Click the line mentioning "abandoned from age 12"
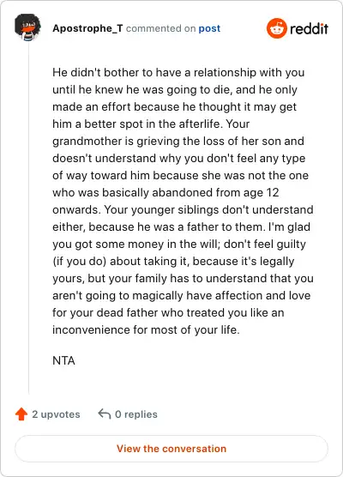 pos(165,193)
